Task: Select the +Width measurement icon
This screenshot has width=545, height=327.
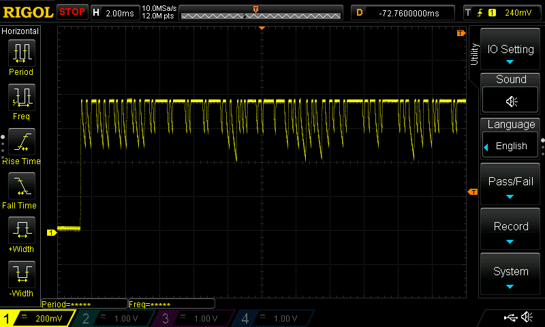Action: pos(21,230)
